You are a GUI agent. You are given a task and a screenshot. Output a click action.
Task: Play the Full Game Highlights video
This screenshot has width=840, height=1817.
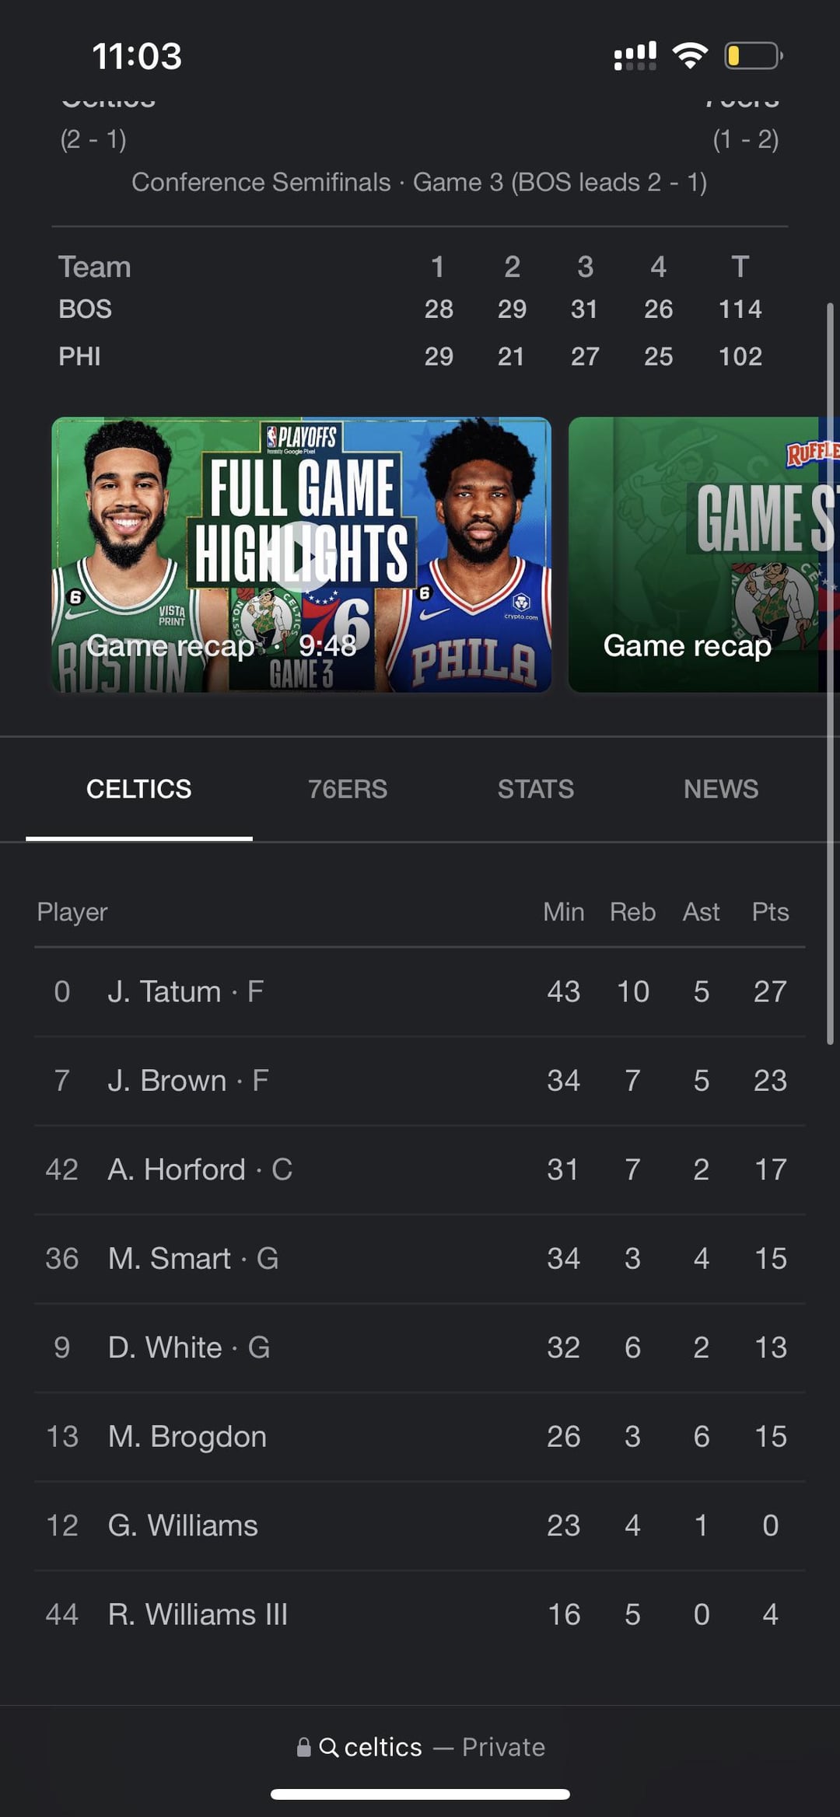pyautogui.click(x=302, y=554)
